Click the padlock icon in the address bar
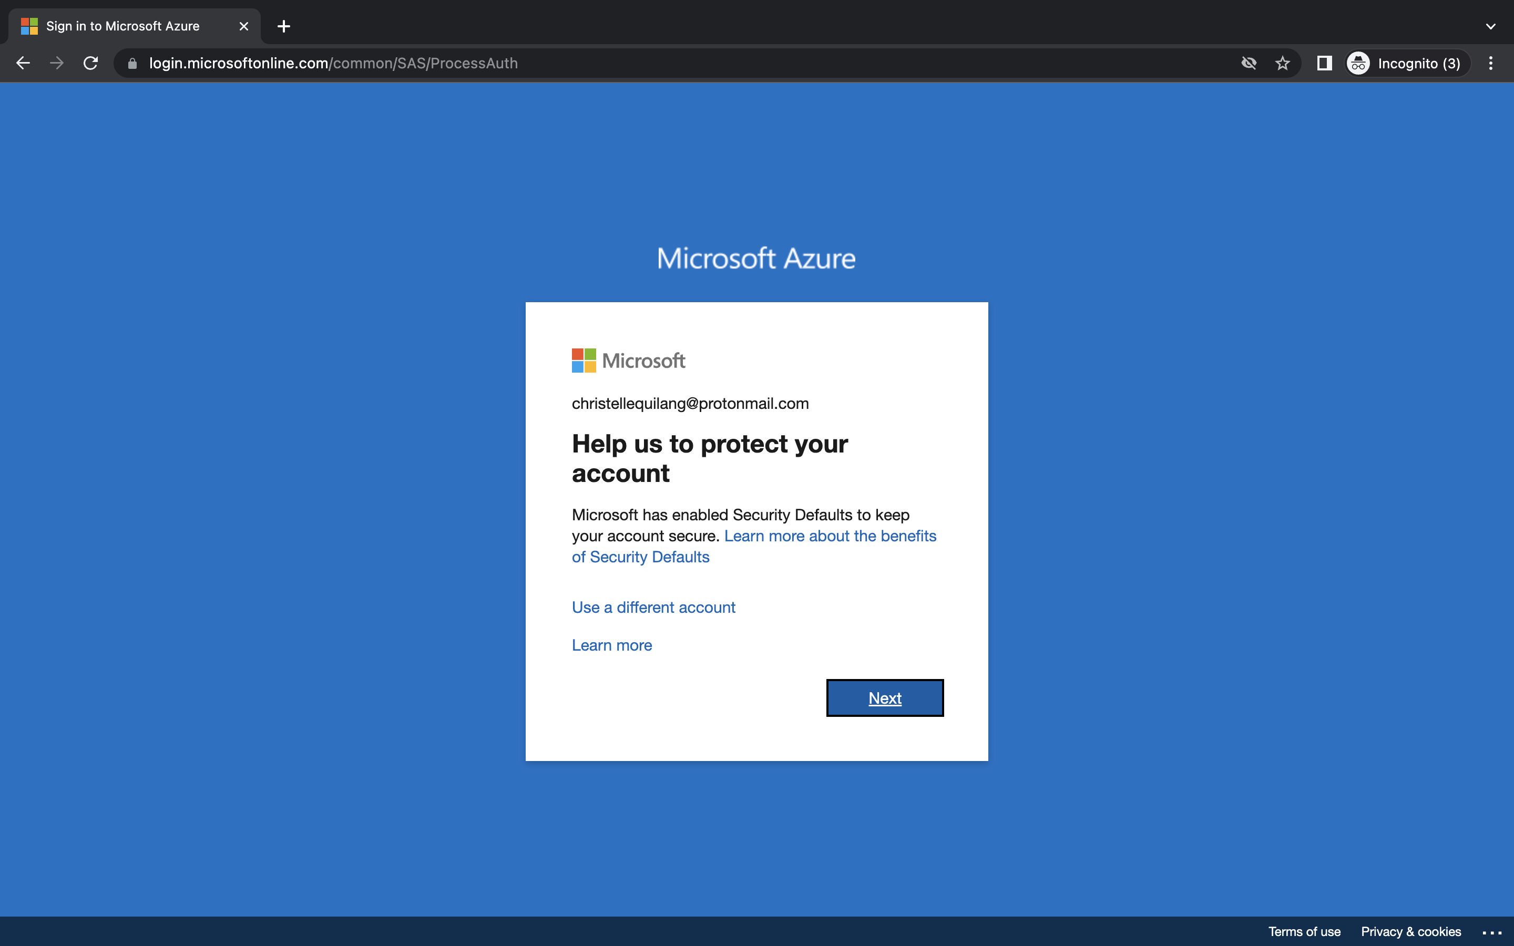This screenshot has height=946, width=1514. tap(132, 63)
